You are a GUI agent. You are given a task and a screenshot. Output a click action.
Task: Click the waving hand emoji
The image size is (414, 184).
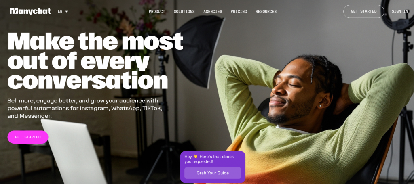coord(195,156)
